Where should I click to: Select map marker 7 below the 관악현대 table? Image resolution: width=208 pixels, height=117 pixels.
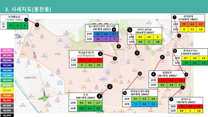coord(179,35)
